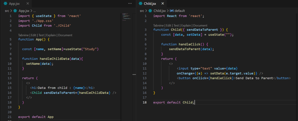This screenshot has height=121, width=298.
Task: Click 'sendDataToParent' parameter in Child function
Action: coord(203,30)
